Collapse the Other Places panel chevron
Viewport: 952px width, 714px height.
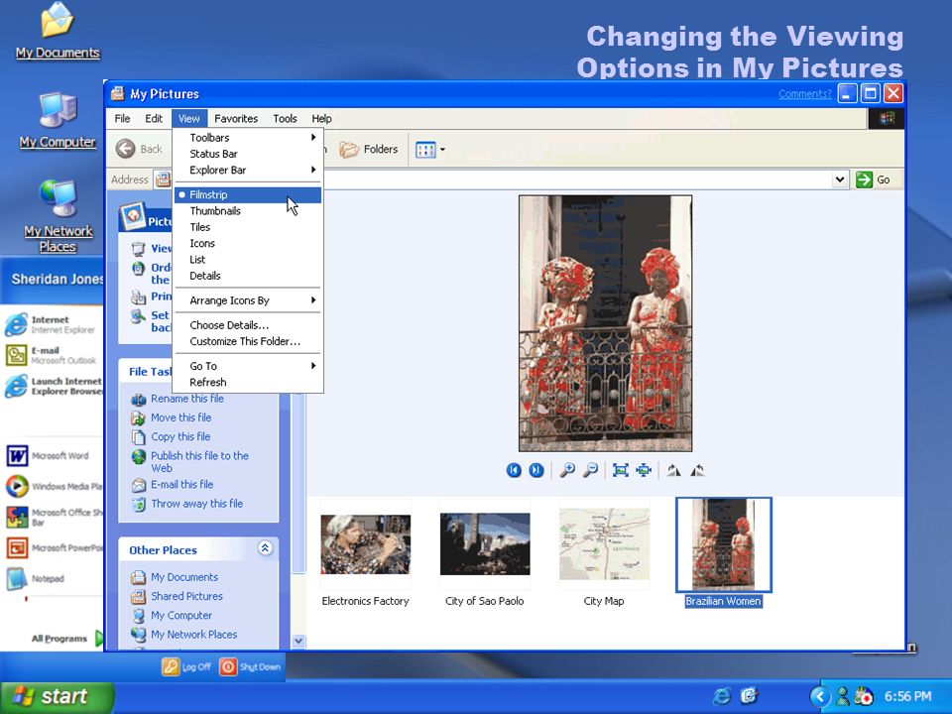pyautogui.click(x=265, y=548)
